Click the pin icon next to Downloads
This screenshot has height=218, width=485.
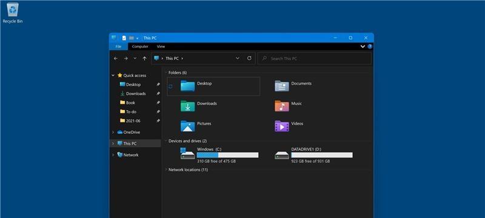(158, 94)
